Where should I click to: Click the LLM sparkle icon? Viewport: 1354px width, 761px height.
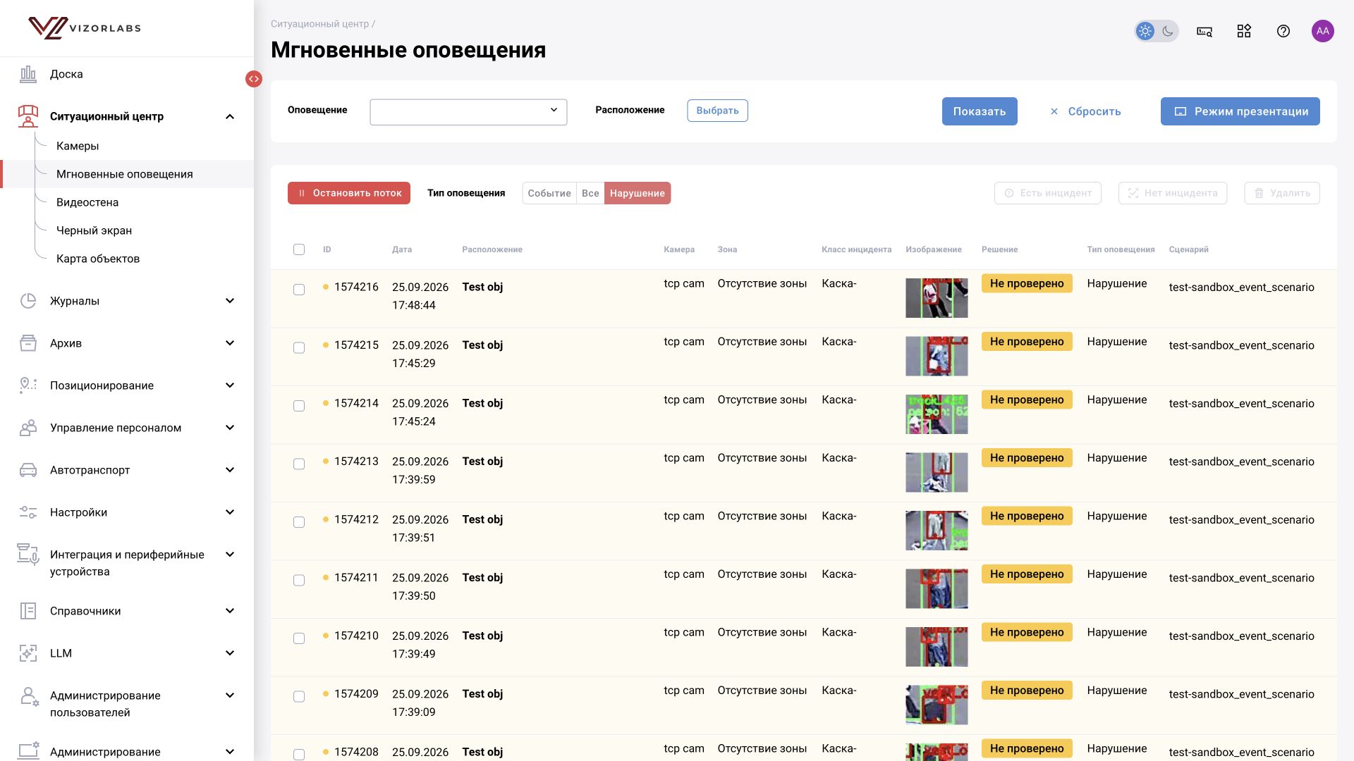(x=28, y=653)
